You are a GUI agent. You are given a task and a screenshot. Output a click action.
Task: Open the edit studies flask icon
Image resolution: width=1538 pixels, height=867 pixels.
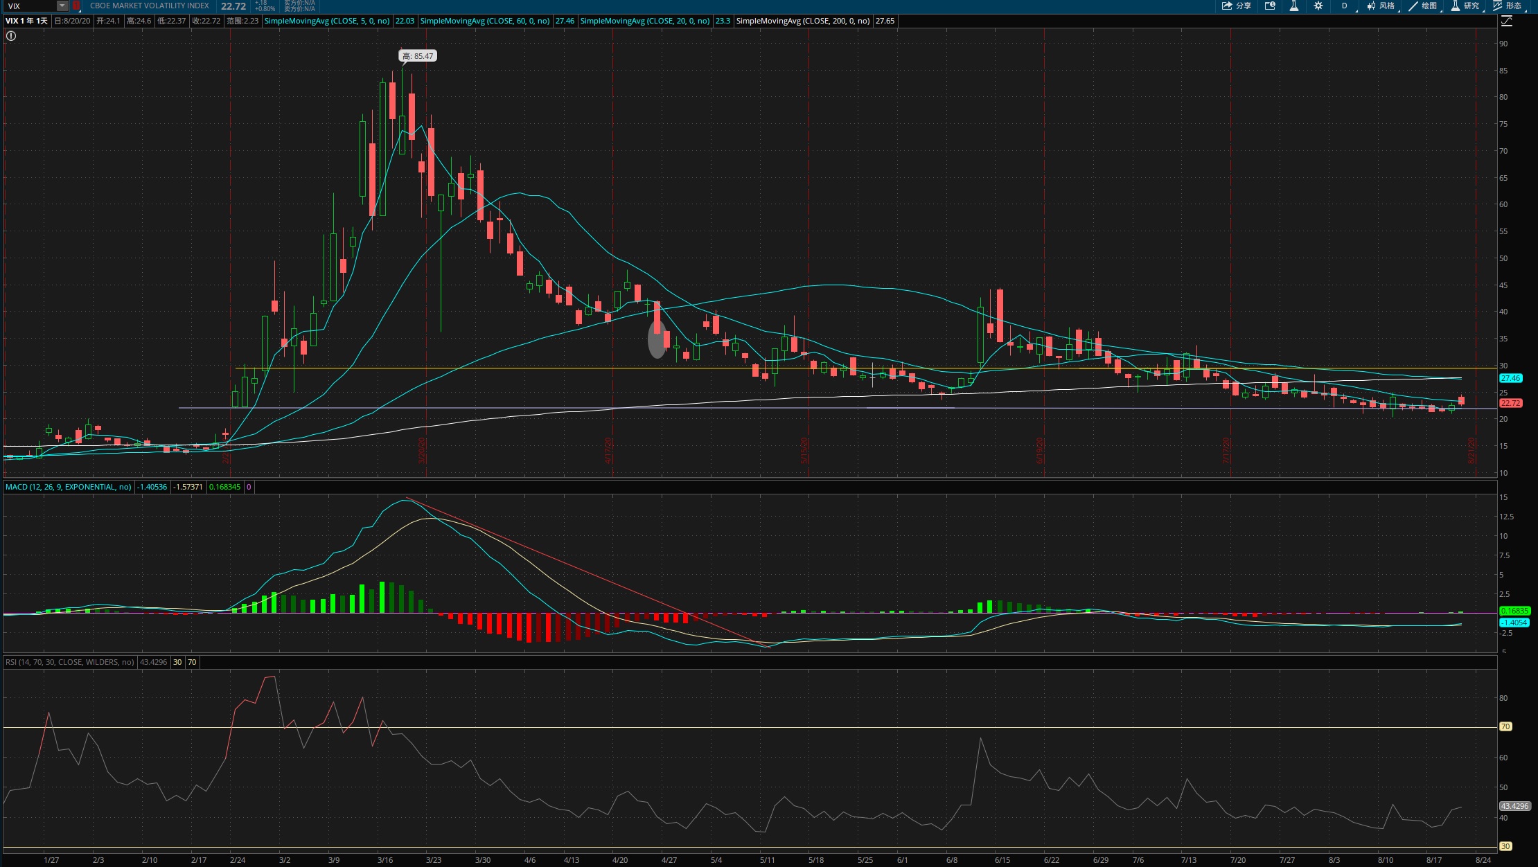1293,6
